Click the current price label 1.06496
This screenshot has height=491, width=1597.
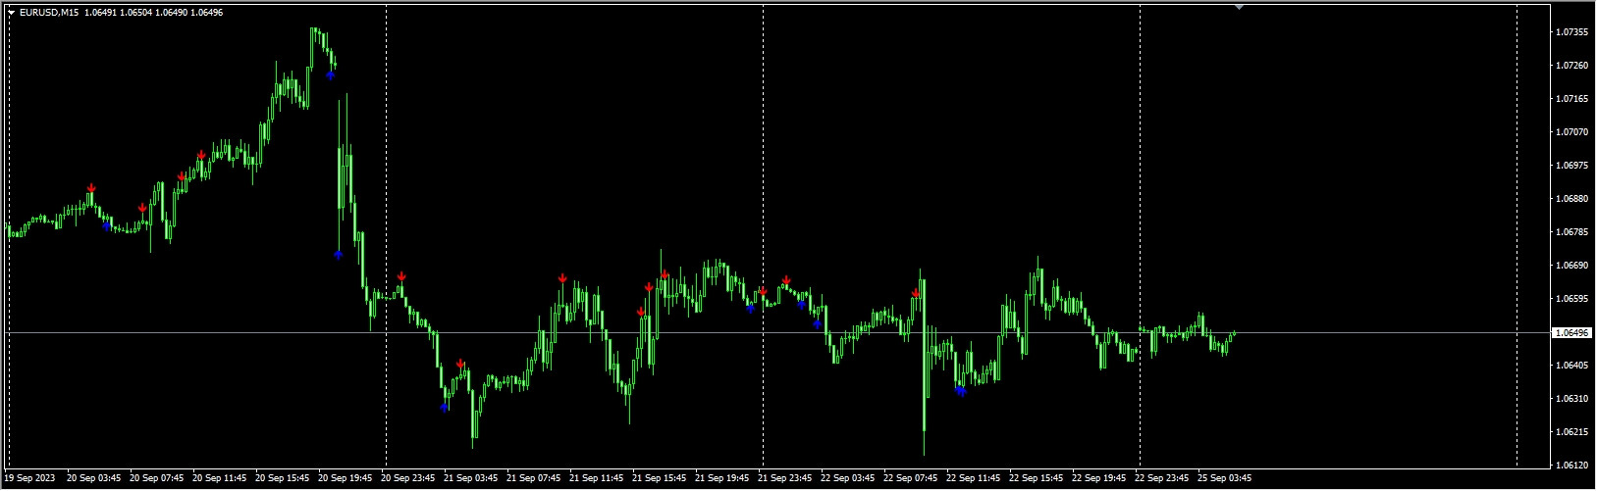tap(1573, 333)
